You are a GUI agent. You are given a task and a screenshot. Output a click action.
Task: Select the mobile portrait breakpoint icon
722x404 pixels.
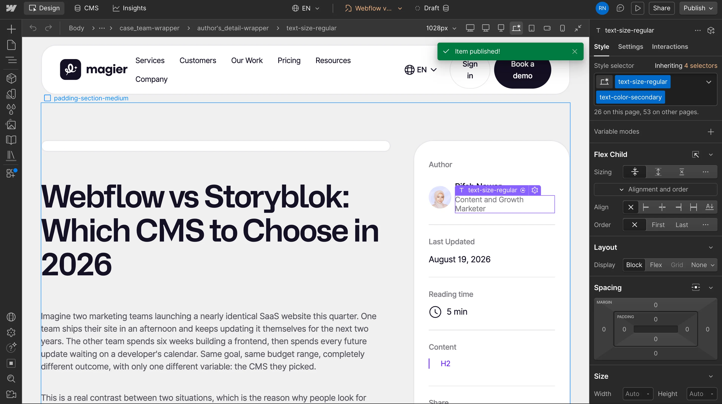tap(562, 28)
